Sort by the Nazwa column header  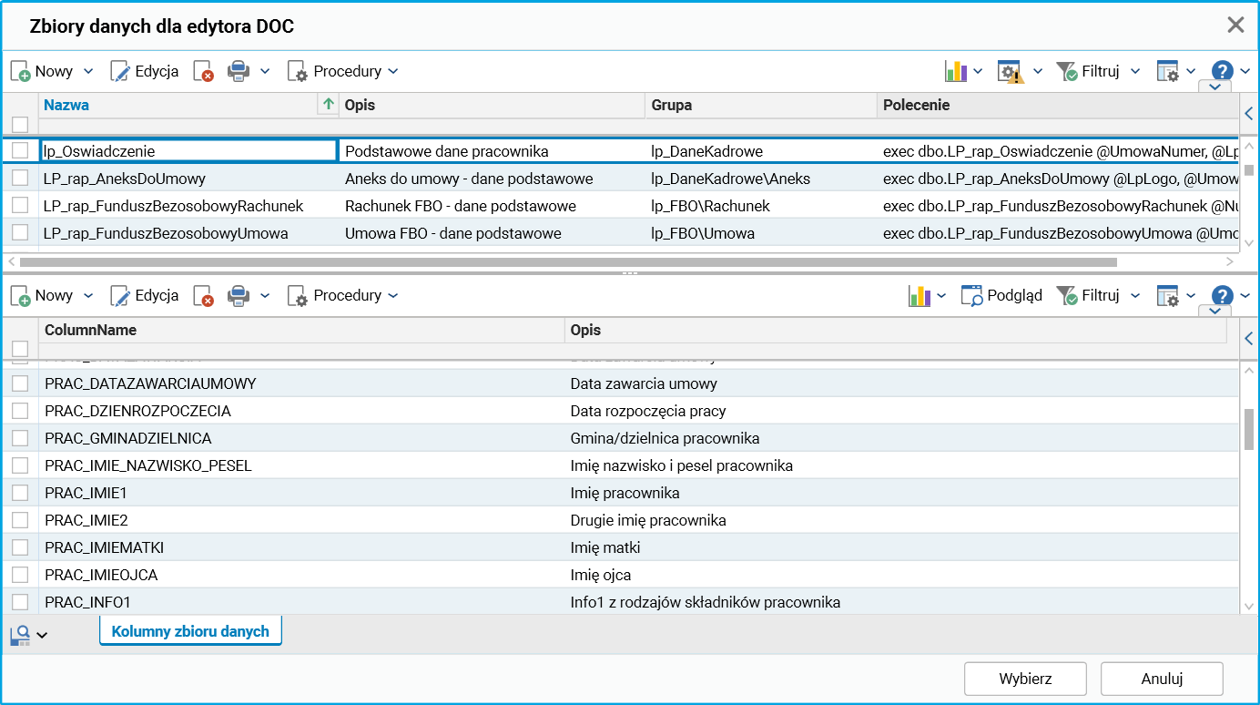click(66, 105)
